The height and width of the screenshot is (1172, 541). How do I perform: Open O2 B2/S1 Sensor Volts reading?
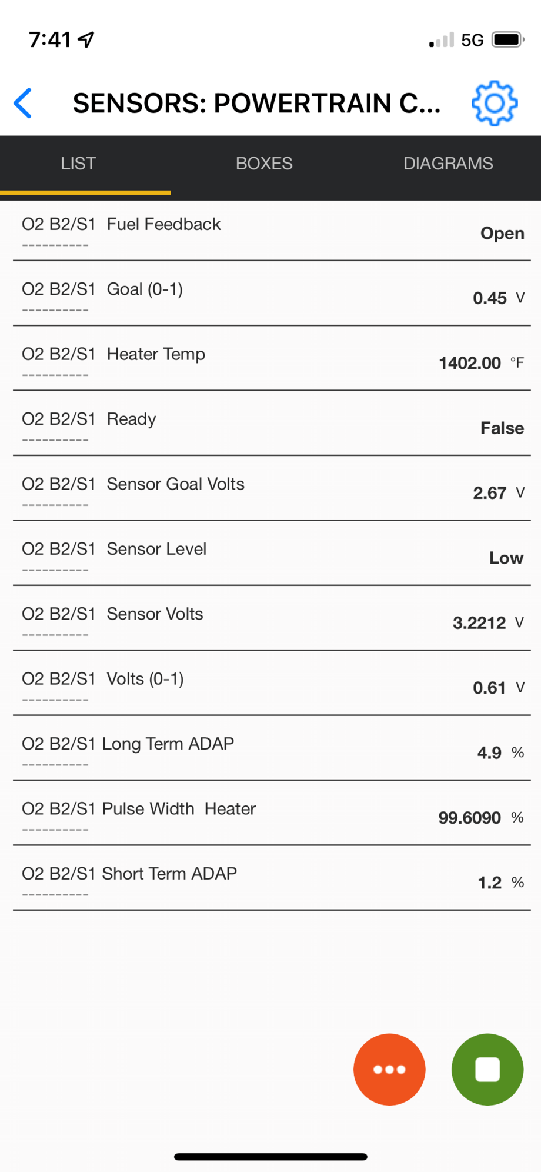270,620
